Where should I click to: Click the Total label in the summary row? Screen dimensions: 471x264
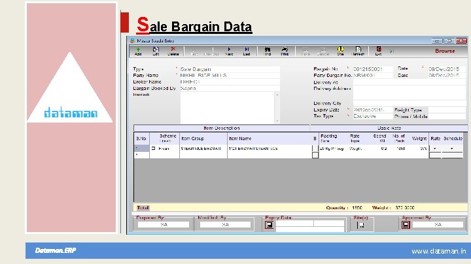coord(143,208)
